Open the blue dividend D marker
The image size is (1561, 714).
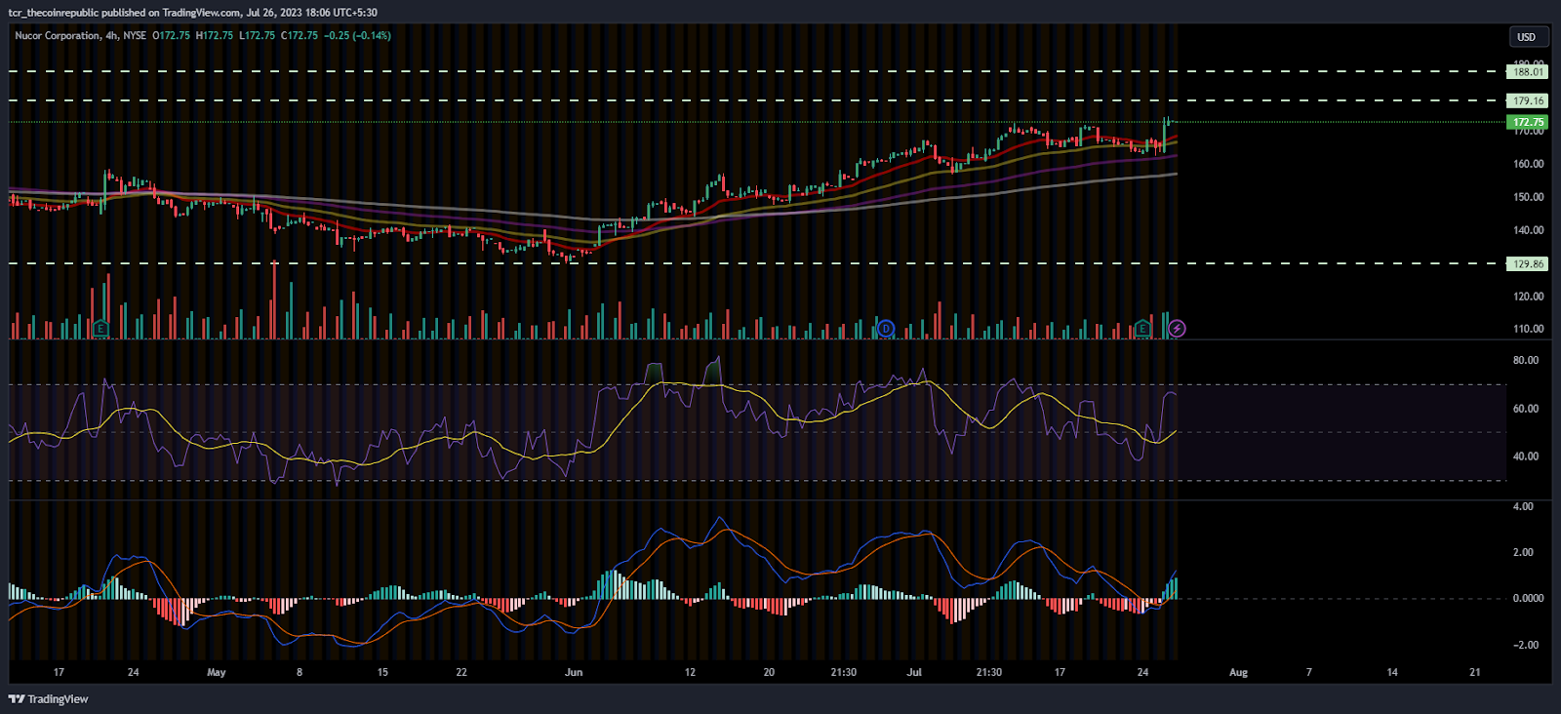coord(885,329)
